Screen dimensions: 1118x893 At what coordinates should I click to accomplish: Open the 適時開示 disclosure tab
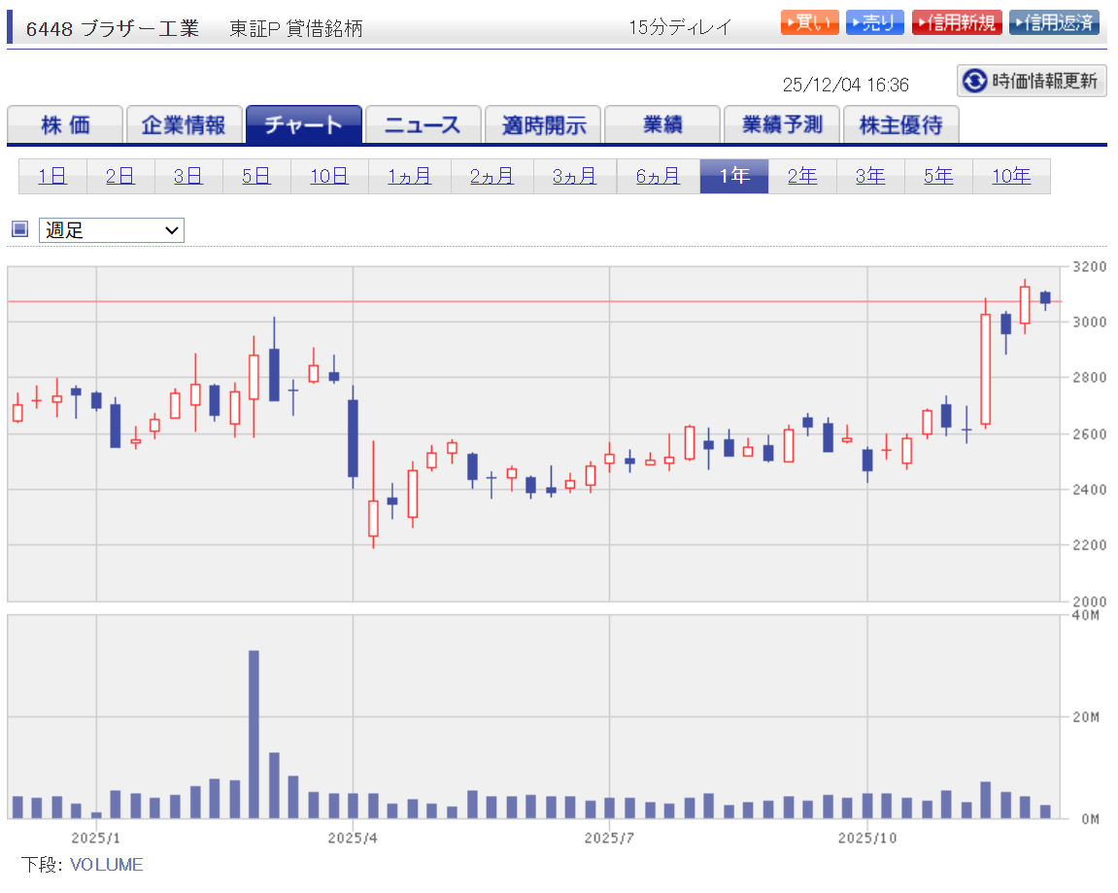click(x=543, y=125)
